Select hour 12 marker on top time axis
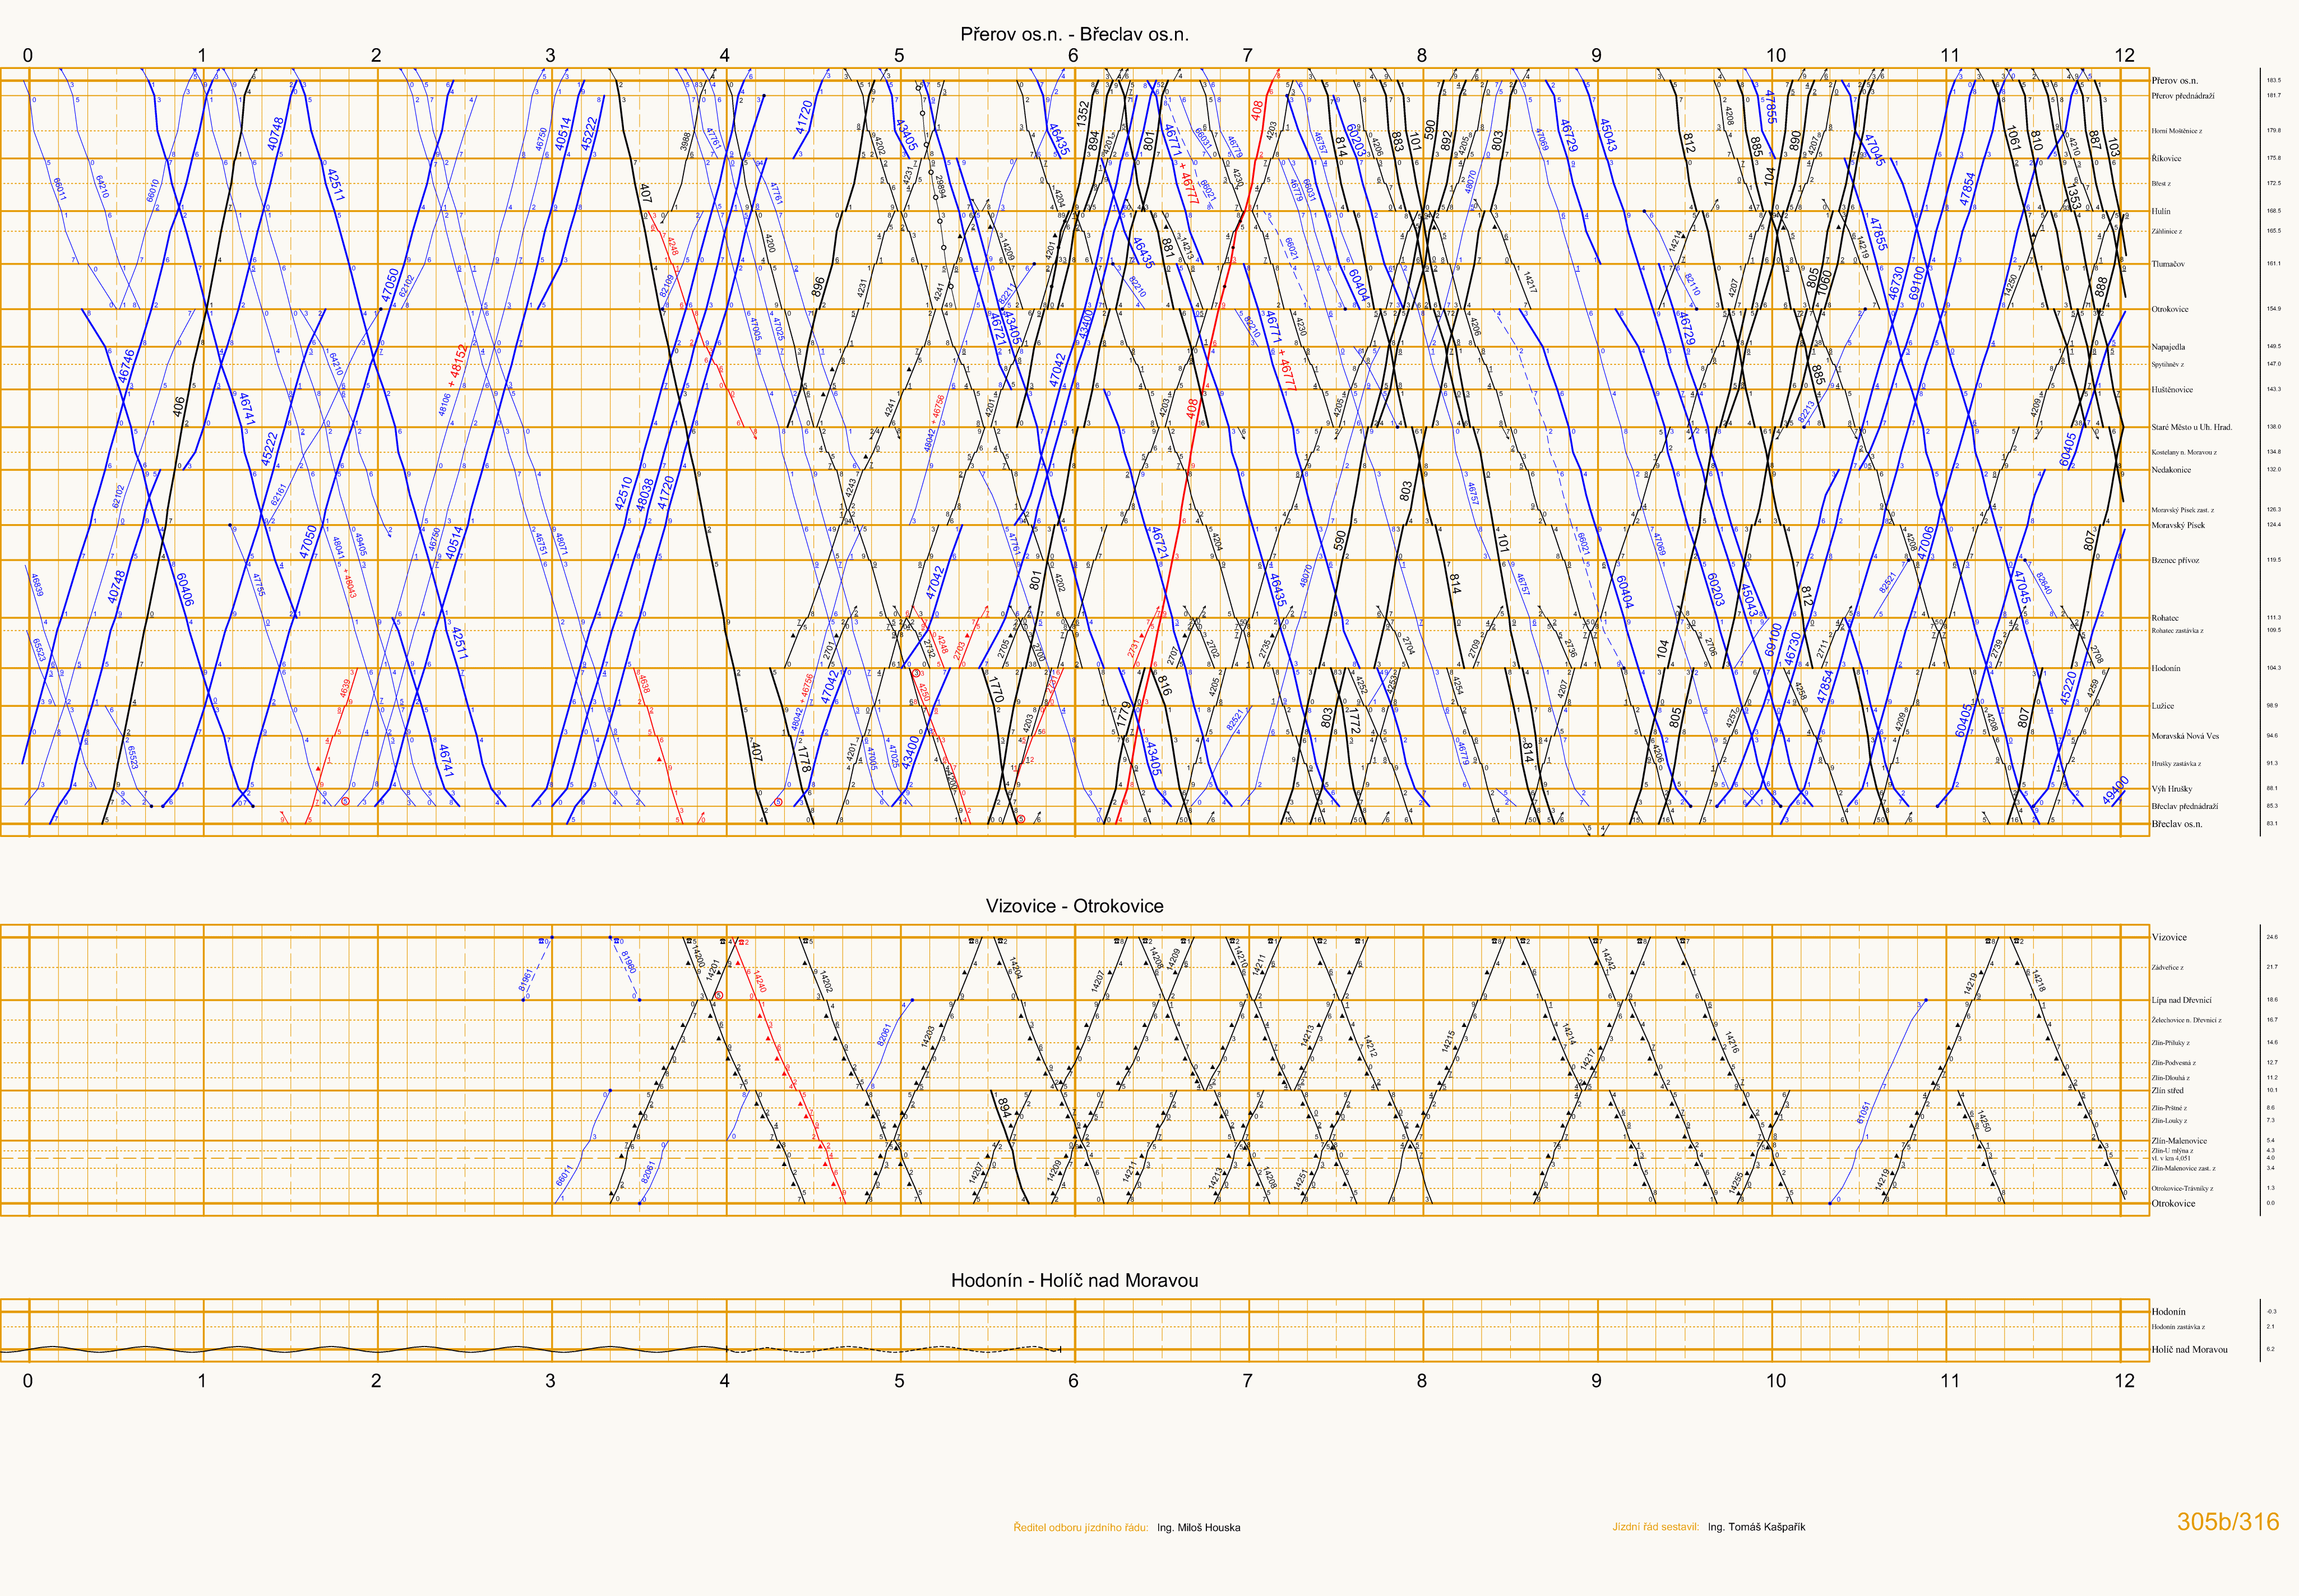This screenshot has height=1596, width=2299. tap(2124, 55)
